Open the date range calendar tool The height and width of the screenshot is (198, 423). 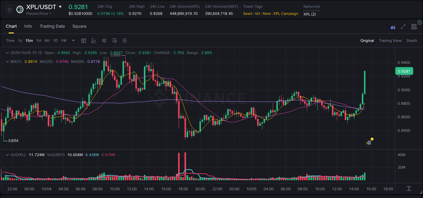(x=84, y=41)
